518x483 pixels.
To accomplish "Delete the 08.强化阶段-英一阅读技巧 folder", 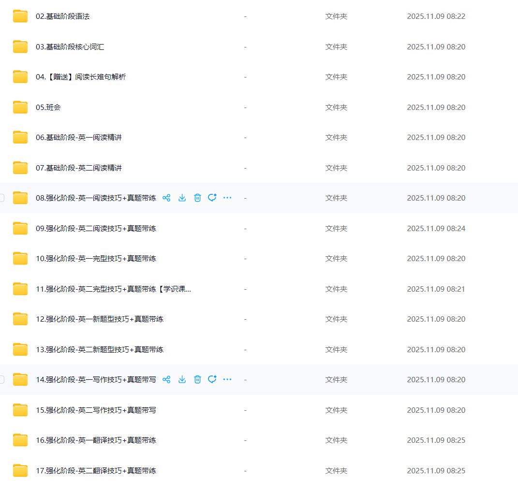I will tap(197, 198).
